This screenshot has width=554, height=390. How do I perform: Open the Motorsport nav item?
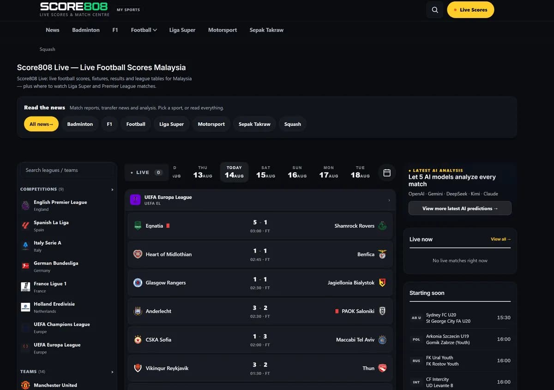point(223,30)
